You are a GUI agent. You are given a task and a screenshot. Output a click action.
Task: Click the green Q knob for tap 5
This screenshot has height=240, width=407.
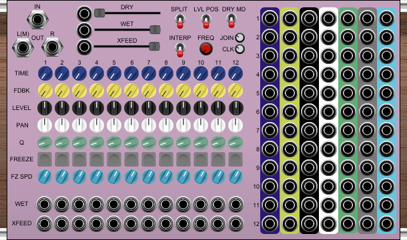tap(114, 143)
